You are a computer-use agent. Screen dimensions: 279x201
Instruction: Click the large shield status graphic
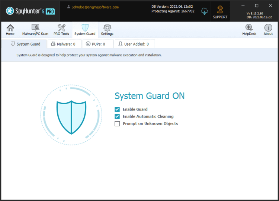click(x=71, y=115)
